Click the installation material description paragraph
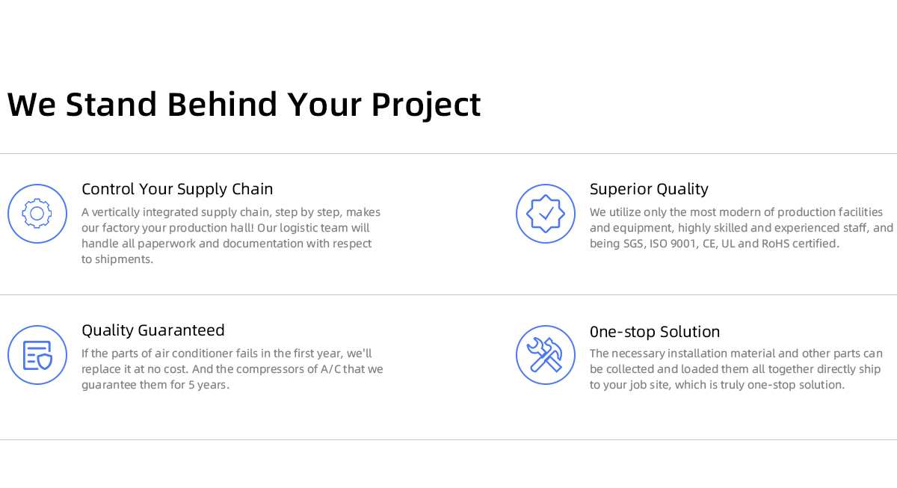The width and height of the screenshot is (897, 488). [x=736, y=369]
